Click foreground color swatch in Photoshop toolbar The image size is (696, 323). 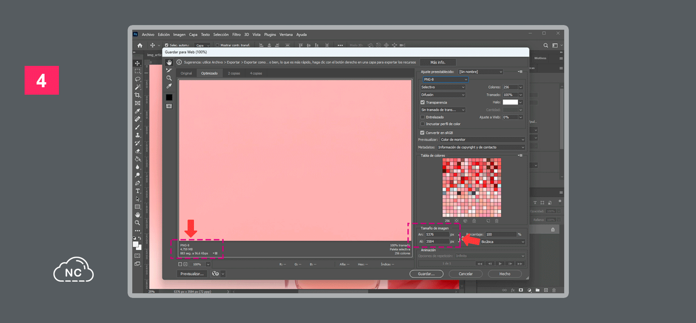pos(135,244)
